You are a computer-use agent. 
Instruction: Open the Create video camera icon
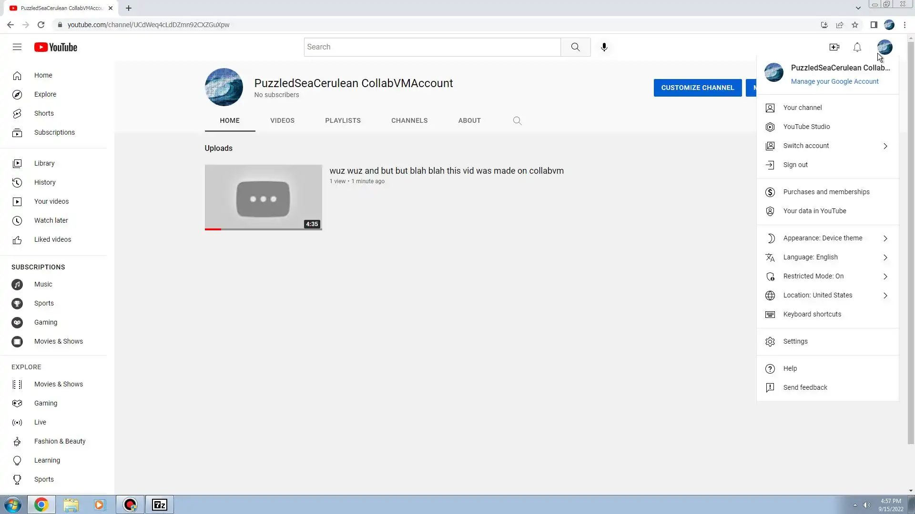coord(834,47)
